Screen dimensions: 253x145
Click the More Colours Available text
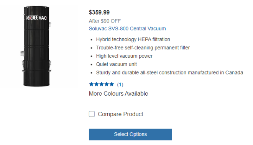pos(118,94)
